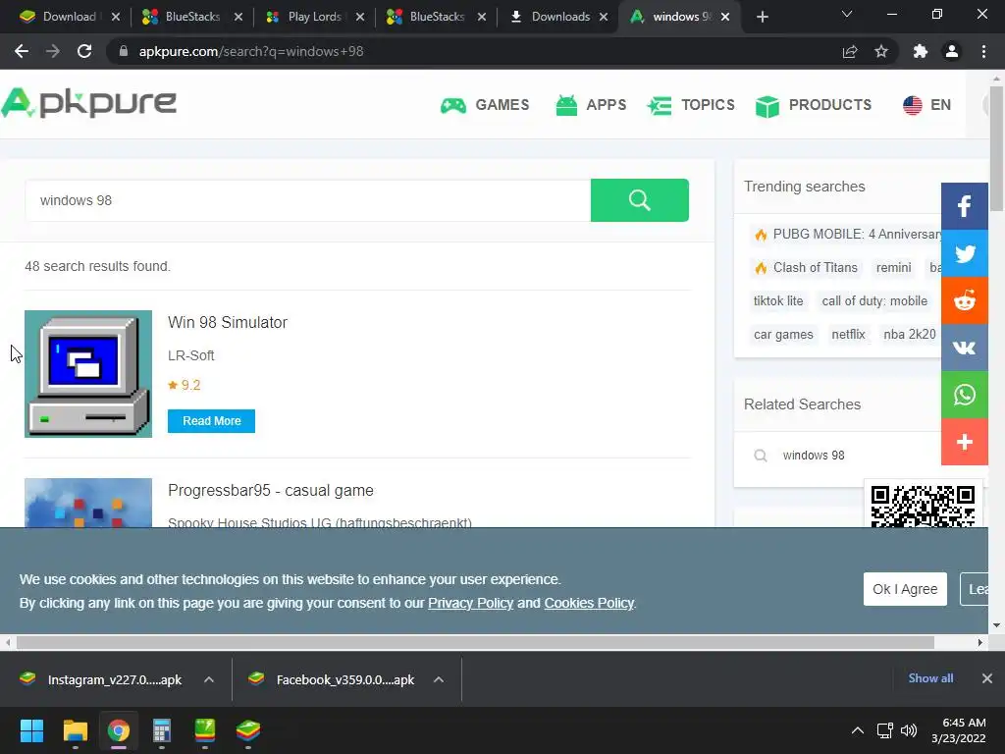The height and width of the screenshot is (754, 1005).
Task: Click the LR-Soft developer name
Action: pos(191,355)
